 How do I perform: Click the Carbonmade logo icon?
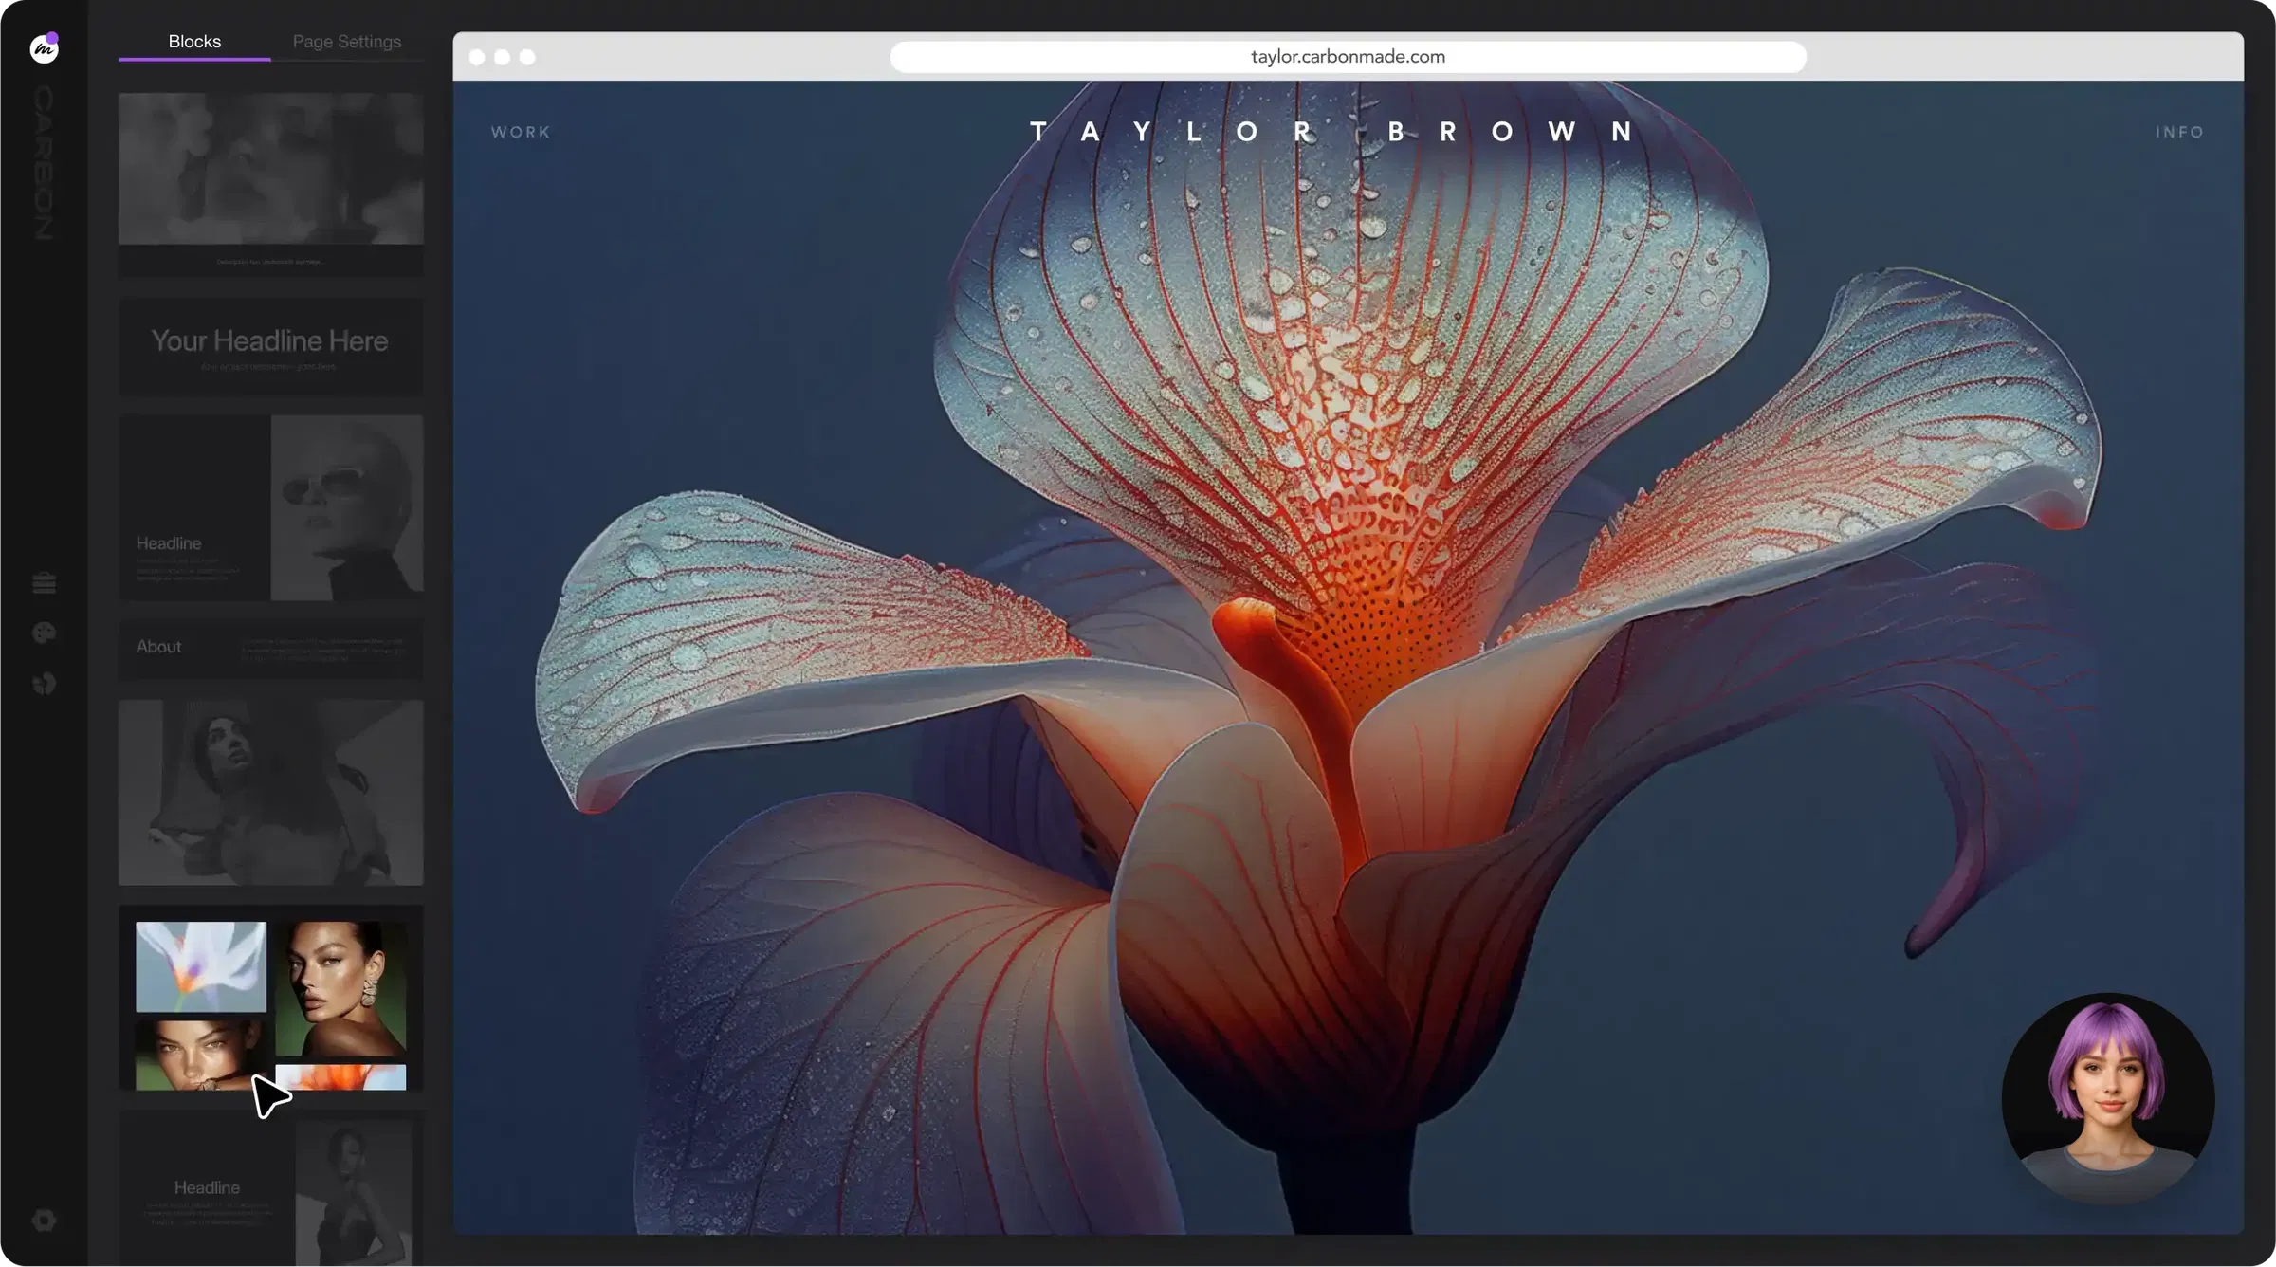click(x=44, y=47)
